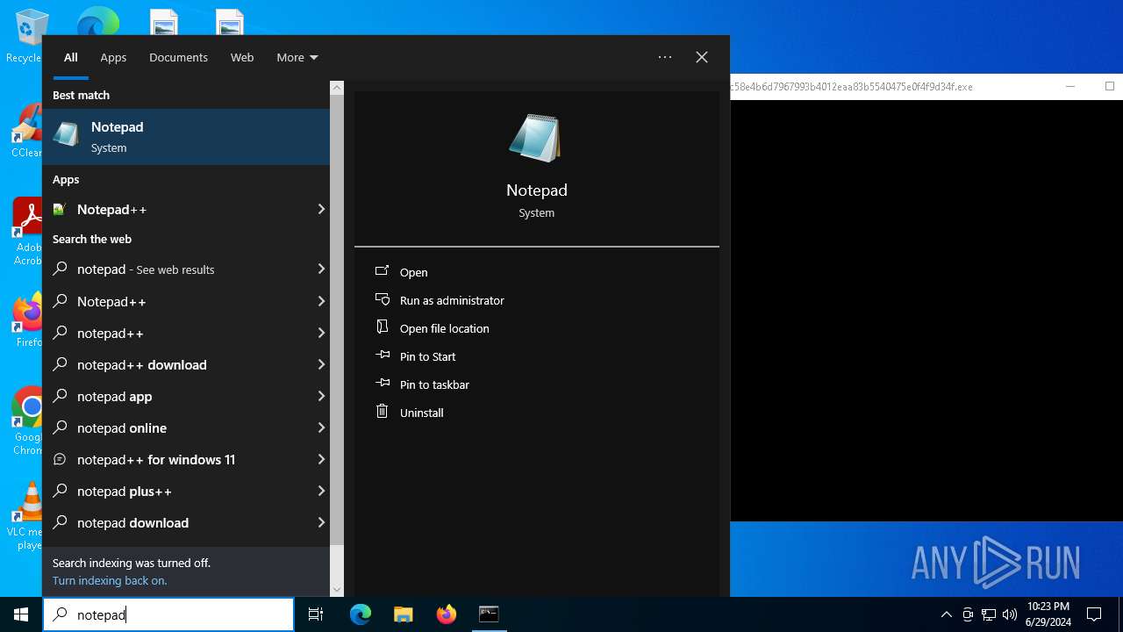Viewport: 1123px width, 632px height.
Task: Click the Pin to Start pin icon
Action: pyautogui.click(x=382, y=355)
